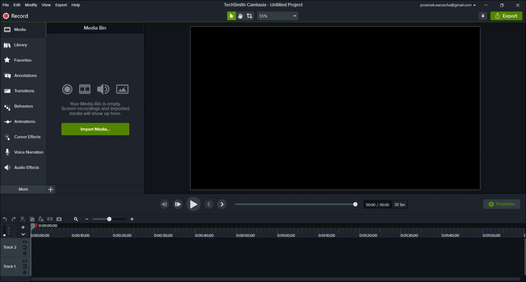The image size is (526, 282).
Task: Open the Cursor Effects panel
Action: [23, 137]
